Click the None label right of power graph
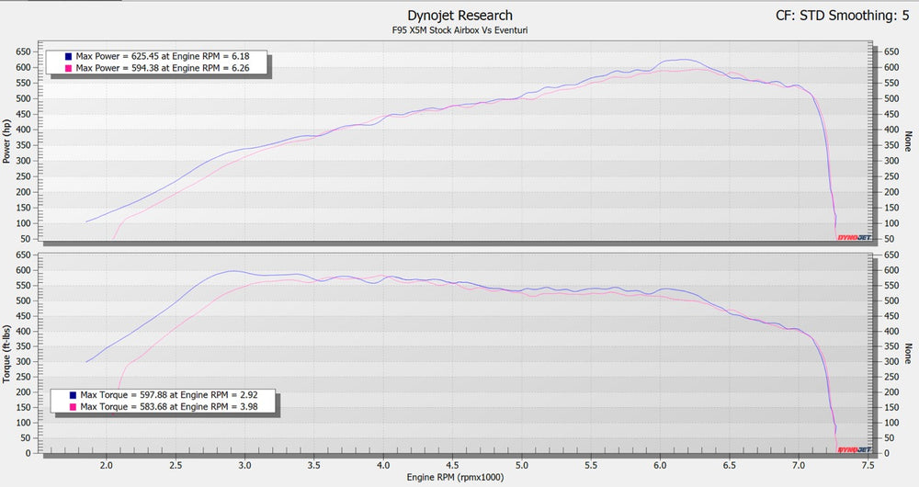Image resolution: width=919 pixels, height=487 pixels. (x=909, y=142)
